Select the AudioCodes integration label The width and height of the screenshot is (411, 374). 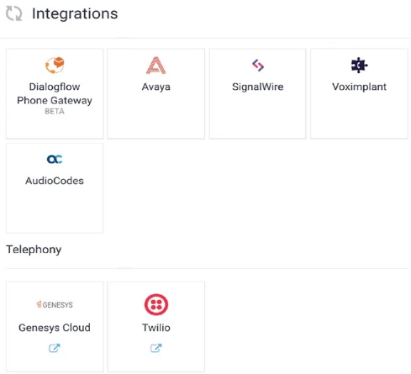[55, 181]
